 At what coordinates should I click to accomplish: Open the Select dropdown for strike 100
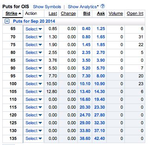[x=34, y=84]
